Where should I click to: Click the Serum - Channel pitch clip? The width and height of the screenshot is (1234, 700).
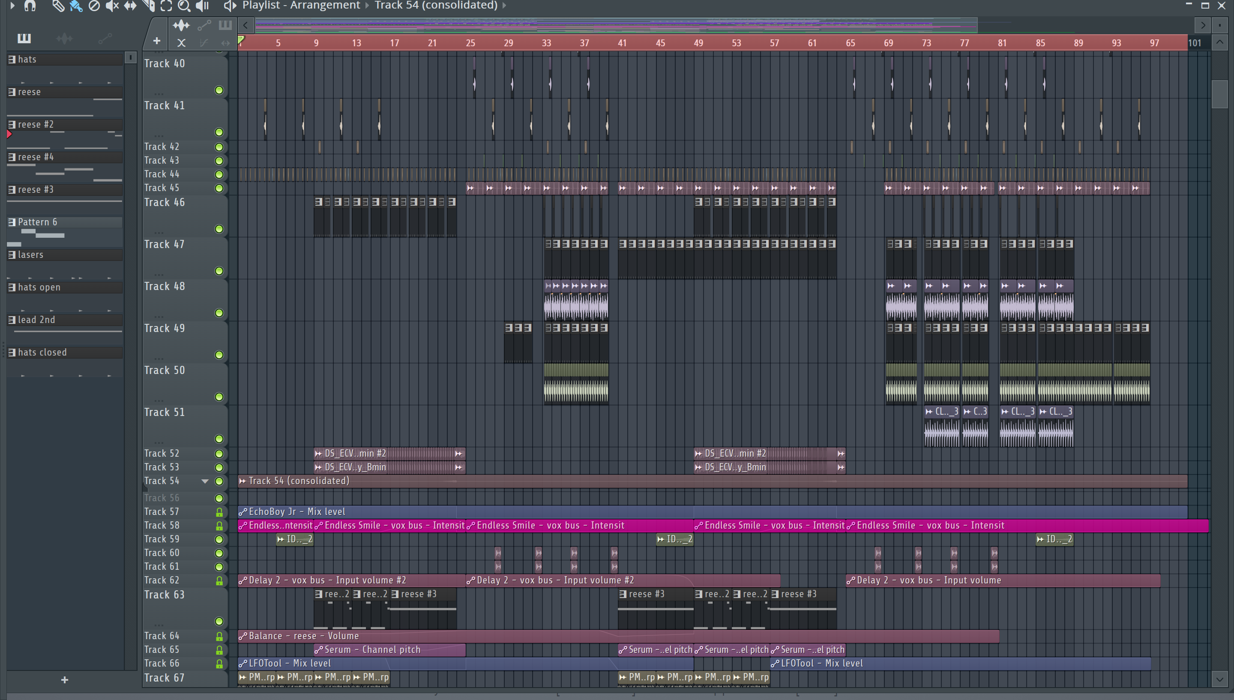click(390, 649)
